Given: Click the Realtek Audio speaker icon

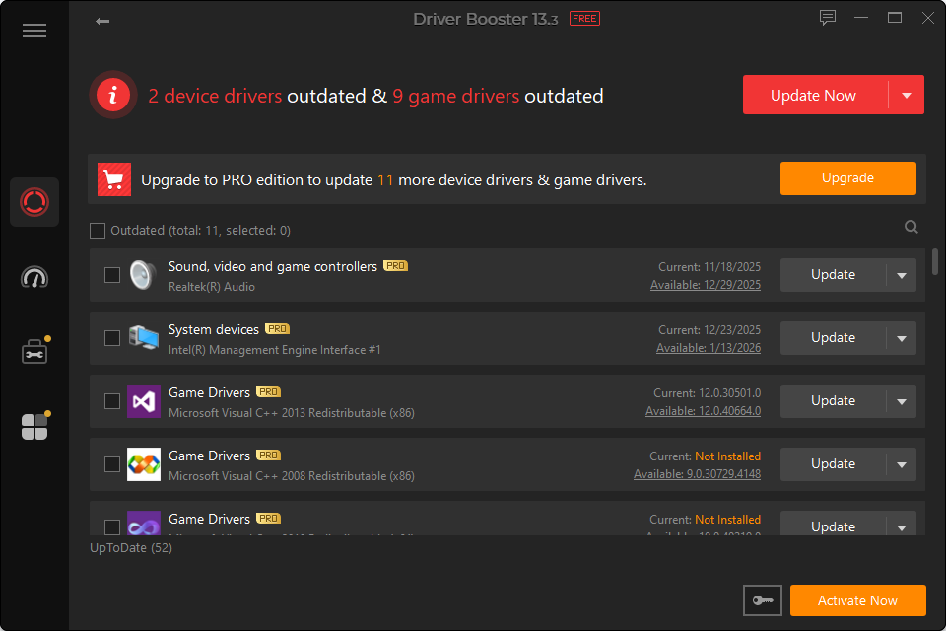Looking at the screenshot, I should coord(144,275).
